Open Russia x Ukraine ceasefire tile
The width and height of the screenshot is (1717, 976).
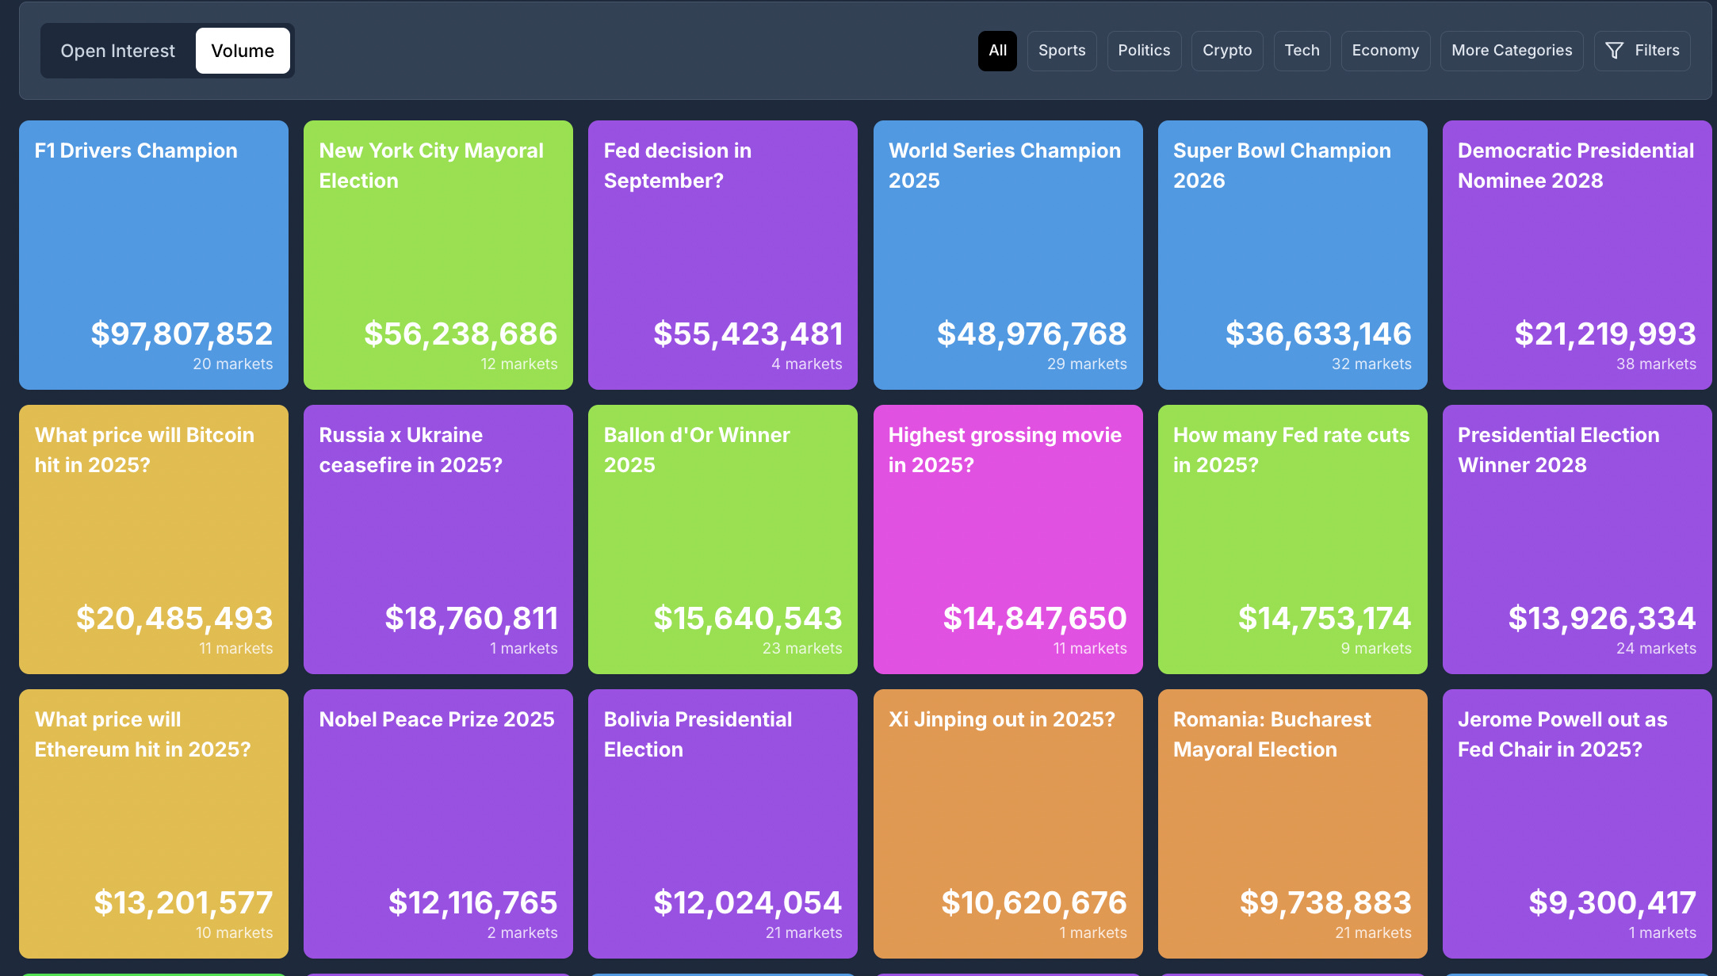(x=438, y=539)
